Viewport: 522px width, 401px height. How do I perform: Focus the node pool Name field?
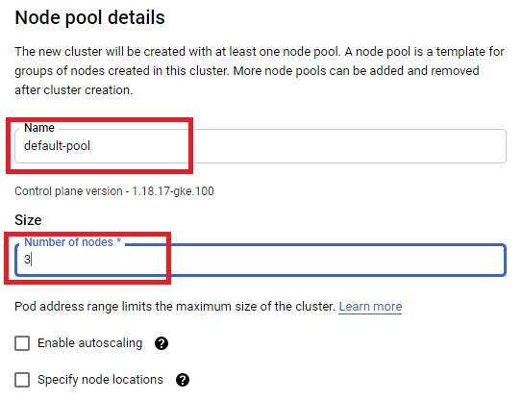point(261,146)
